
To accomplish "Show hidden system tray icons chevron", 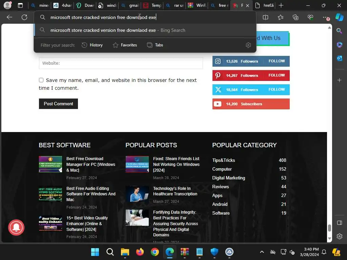I will tap(262, 252).
